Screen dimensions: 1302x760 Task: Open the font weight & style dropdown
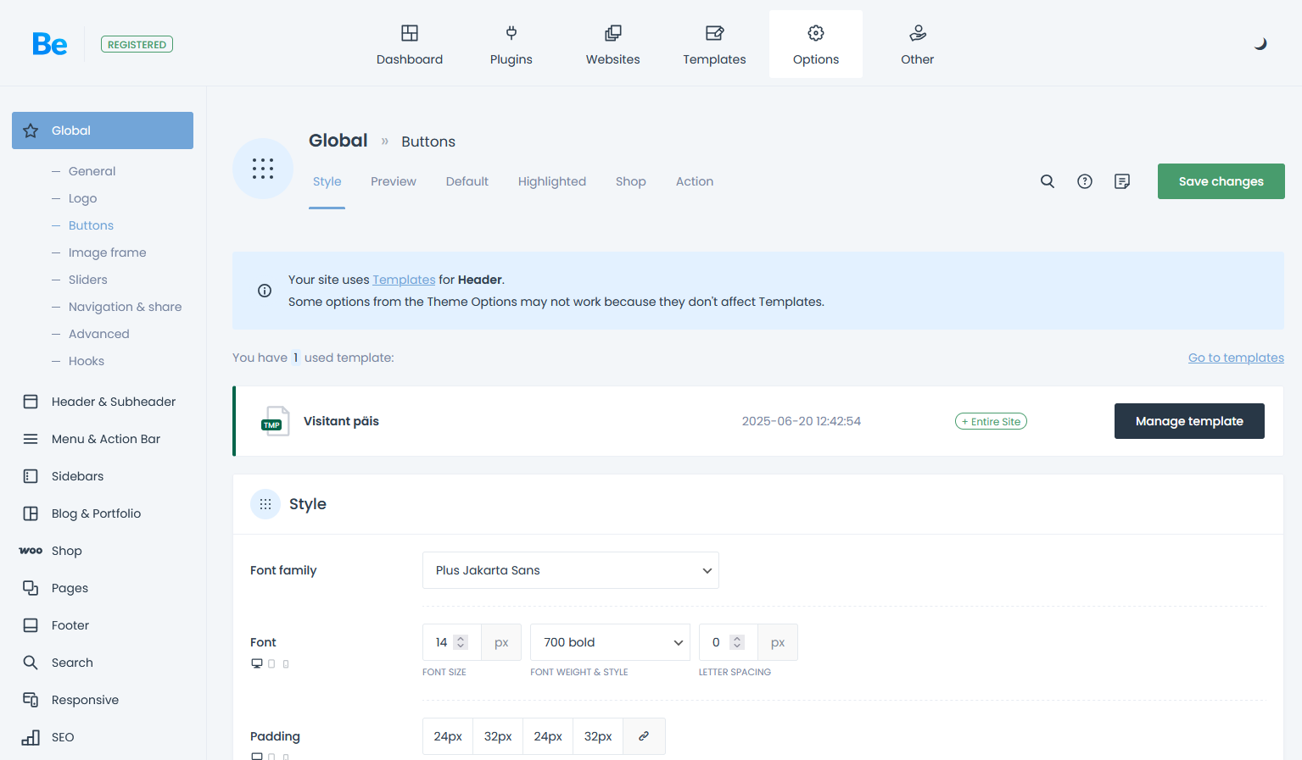[x=610, y=642]
